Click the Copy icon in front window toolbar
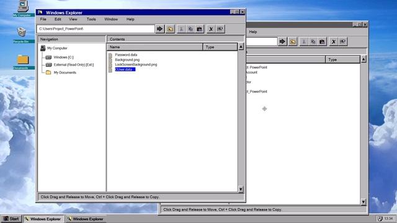 pyautogui.click(x=190, y=29)
